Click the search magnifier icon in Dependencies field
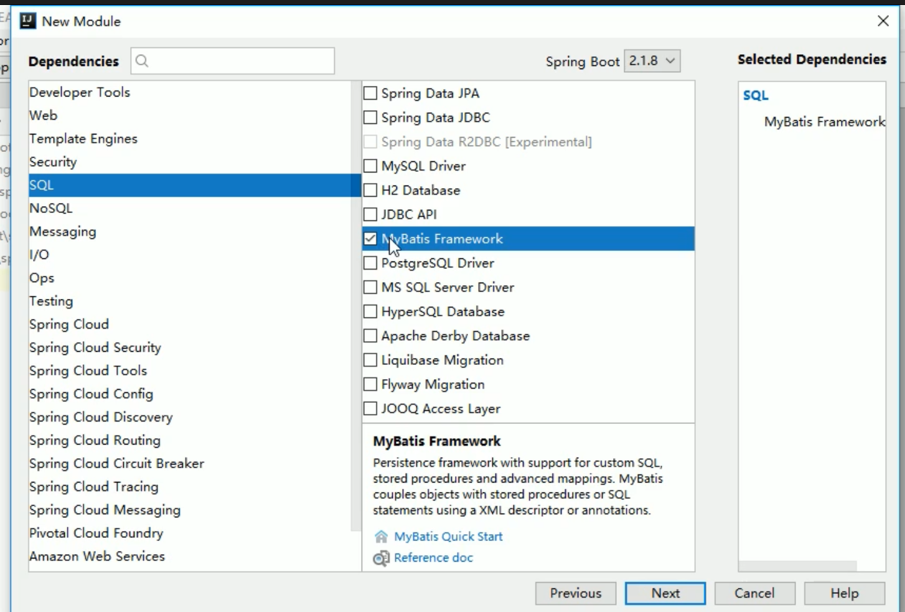 click(142, 61)
